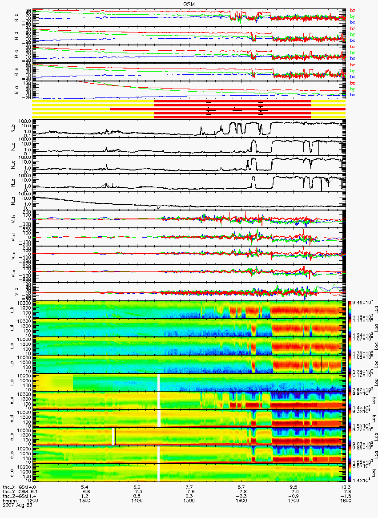Click the color bar beside i_b spectrogram
This screenshot has height=518, width=378.
tap(350, 310)
